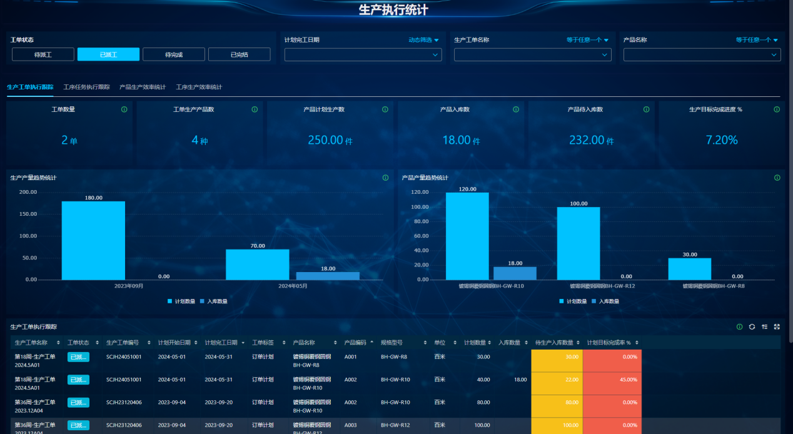The image size is (793, 434).
Task: Click the info icon on 工单数量 card
Action: click(x=124, y=109)
